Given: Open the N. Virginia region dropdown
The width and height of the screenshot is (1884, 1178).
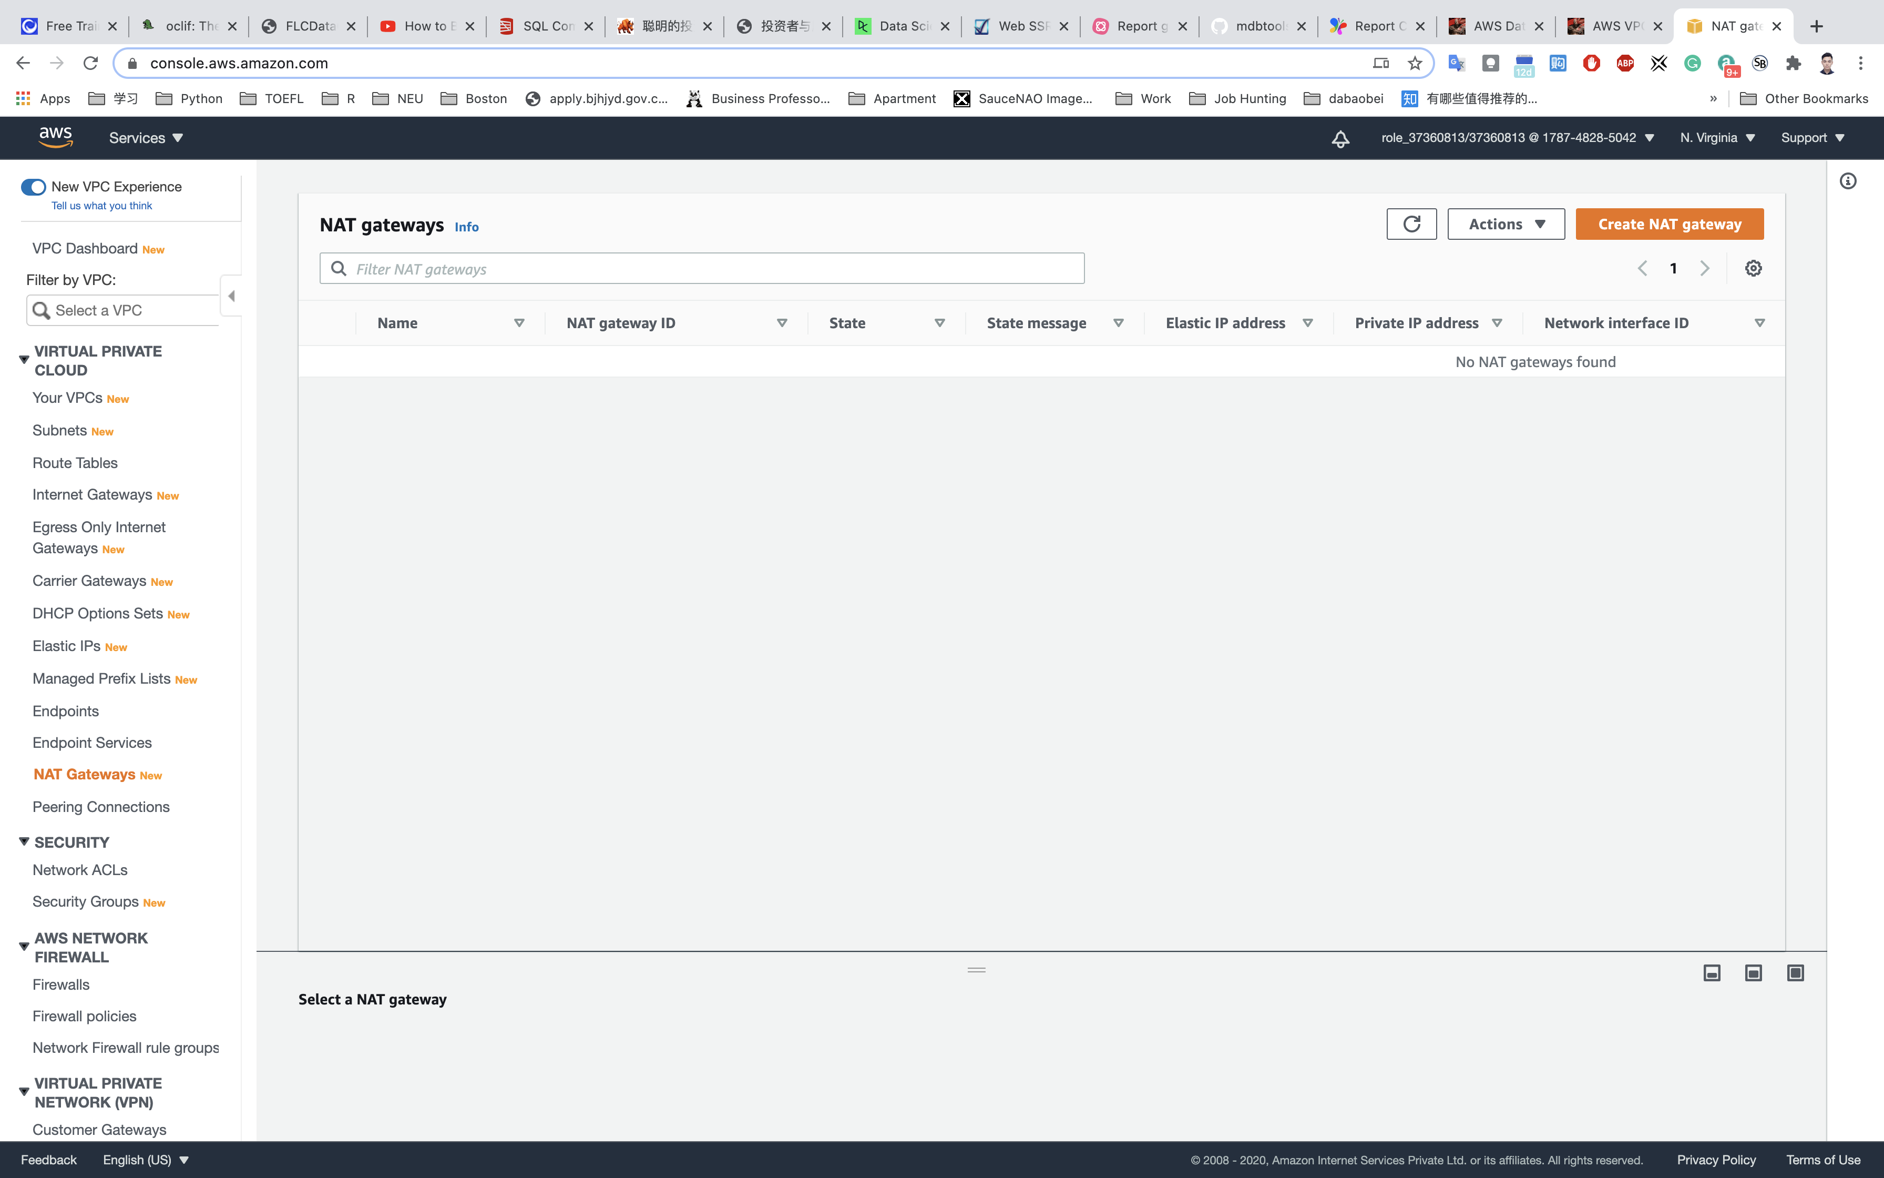Looking at the screenshot, I should click(x=1717, y=138).
